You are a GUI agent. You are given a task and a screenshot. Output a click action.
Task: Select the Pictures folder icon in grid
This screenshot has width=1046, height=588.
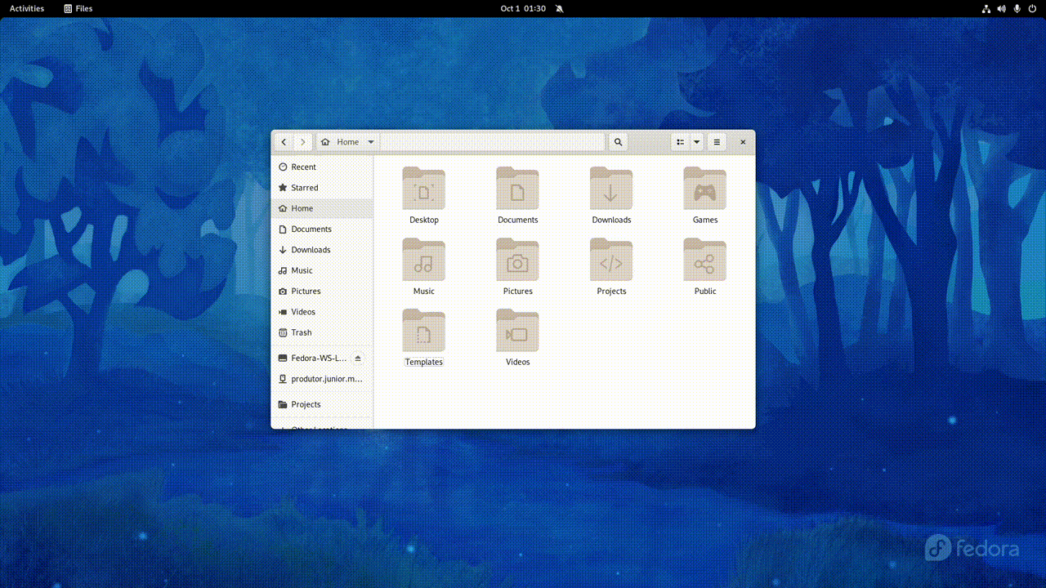click(517, 260)
